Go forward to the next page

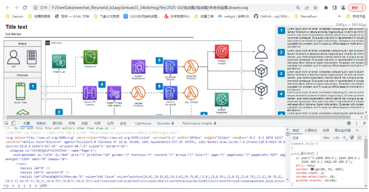[x=16, y=8]
